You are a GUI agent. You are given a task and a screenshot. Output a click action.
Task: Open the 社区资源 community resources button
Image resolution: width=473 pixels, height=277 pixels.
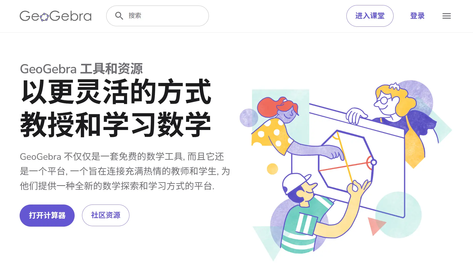click(106, 215)
